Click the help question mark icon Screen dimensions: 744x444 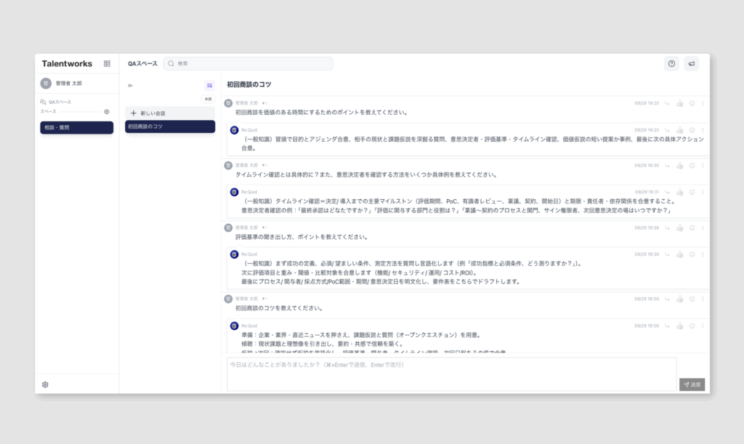(x=671, y=64)
